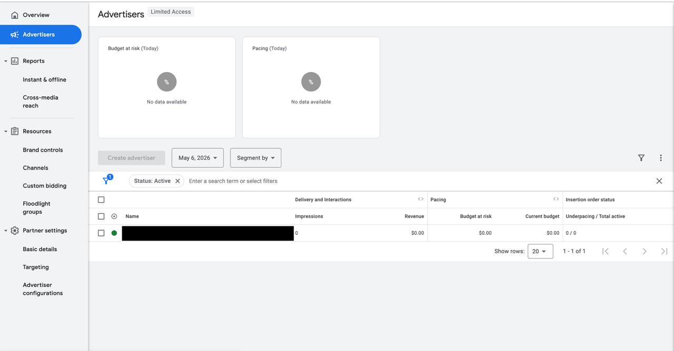Viewport: 674px width, 351px height.
Task: Click the Revenue column header
Action: point(414,216)
